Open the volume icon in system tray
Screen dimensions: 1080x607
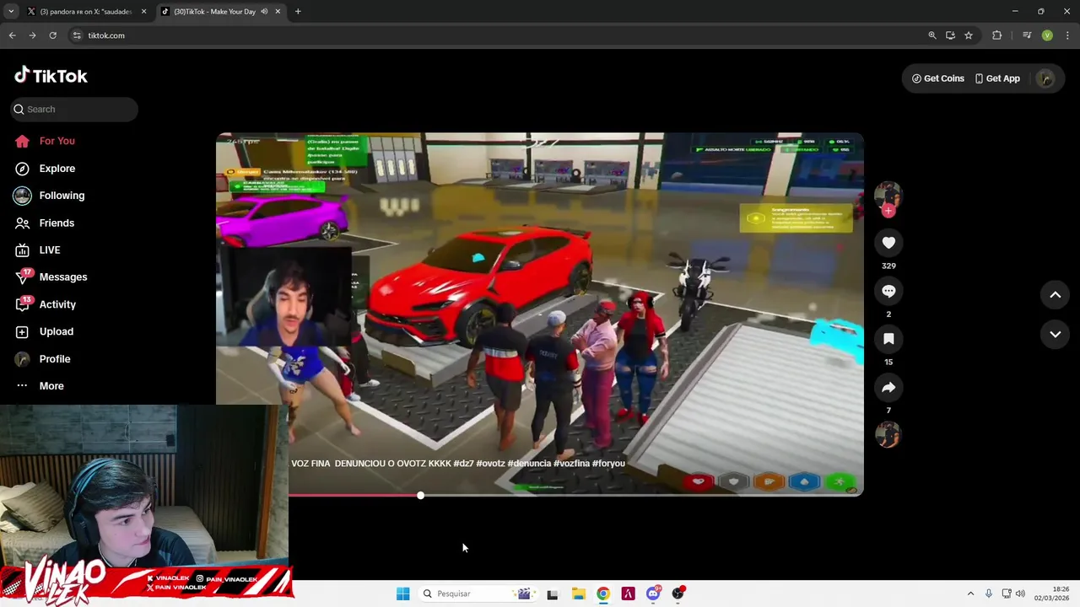pyautogui.click(x=1020, y=594)
